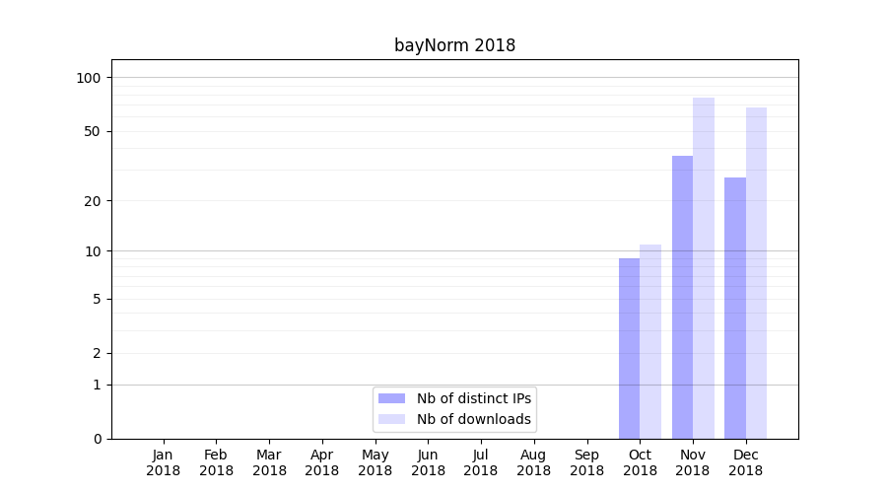Click the Jan 2018 x-axis label
This screenshot has width=887, height=493.
click(163, 462)
